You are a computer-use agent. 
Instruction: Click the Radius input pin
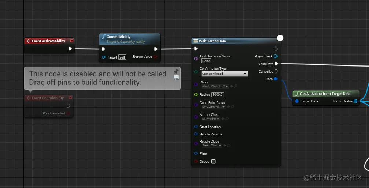[x=196, y=94]
